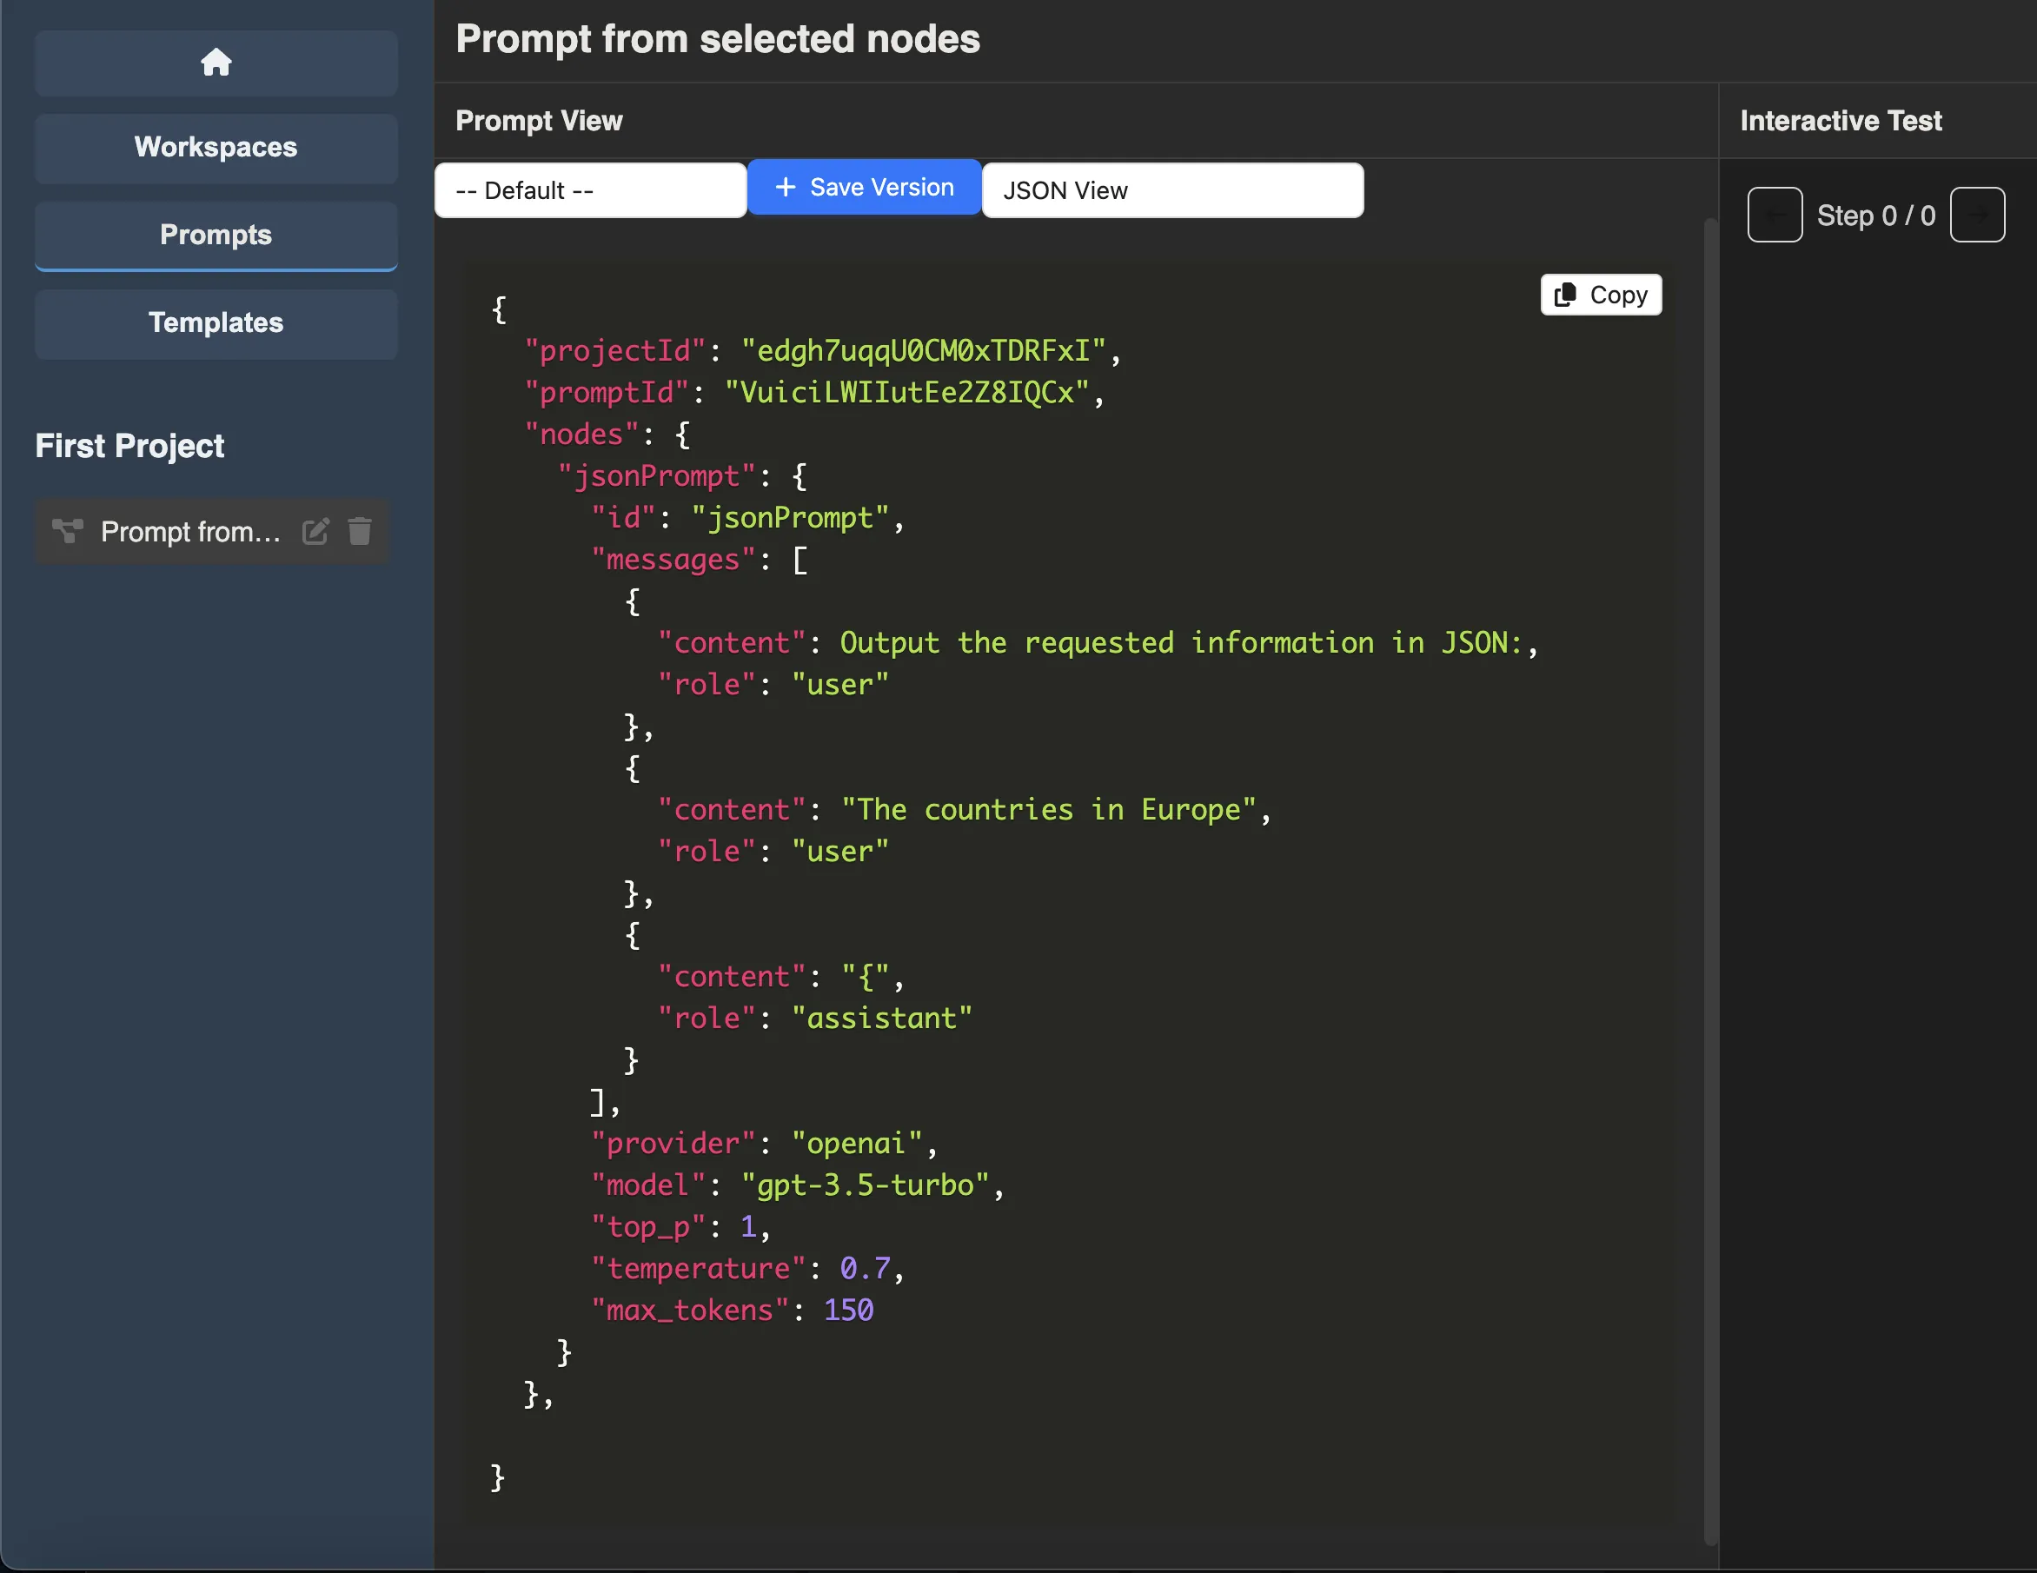Edit the 'Prompt from…' prompt name

315,531
